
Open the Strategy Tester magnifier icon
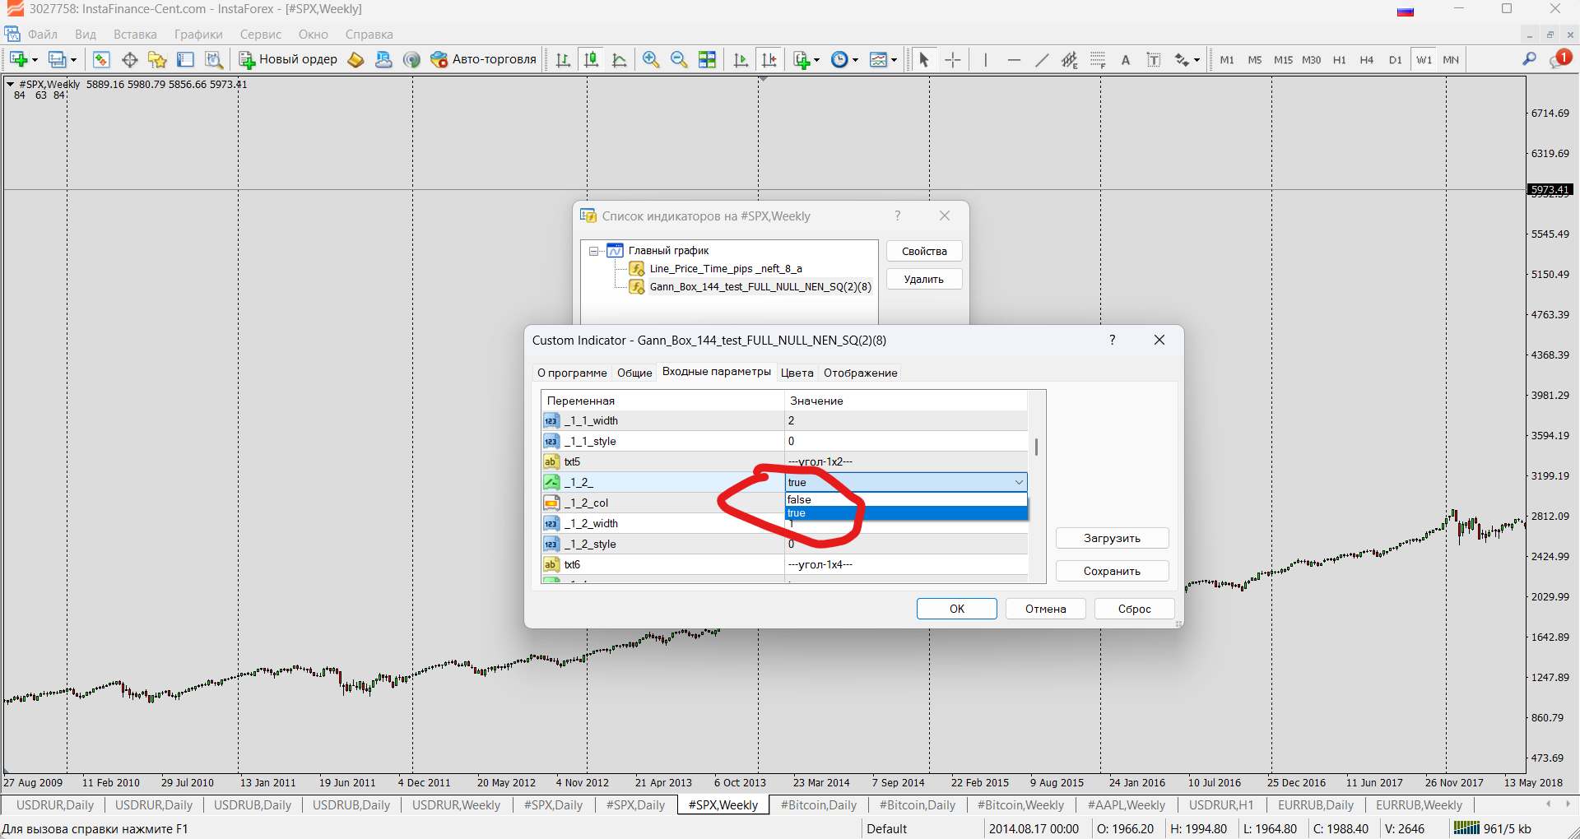click(213, 59)
